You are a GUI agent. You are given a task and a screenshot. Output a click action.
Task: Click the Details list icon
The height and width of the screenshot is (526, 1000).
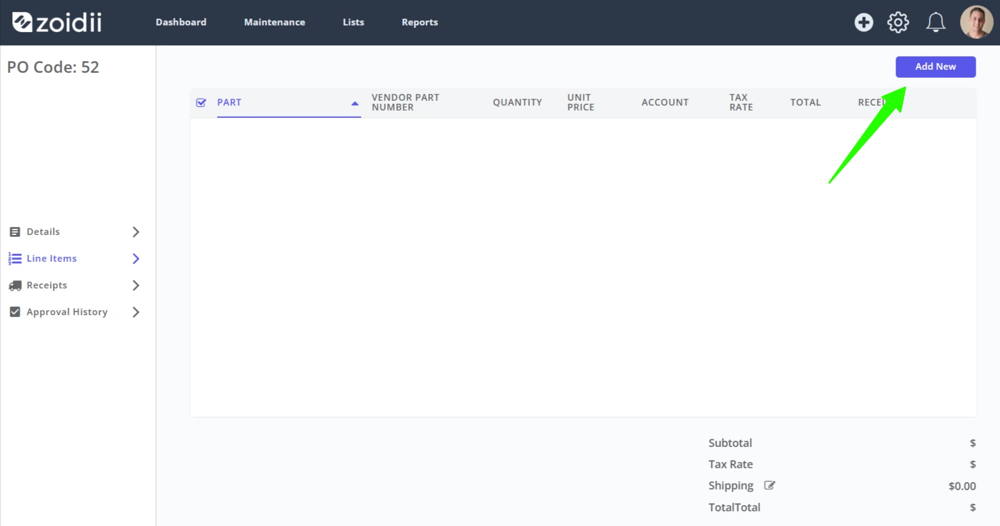click(15, 232)
